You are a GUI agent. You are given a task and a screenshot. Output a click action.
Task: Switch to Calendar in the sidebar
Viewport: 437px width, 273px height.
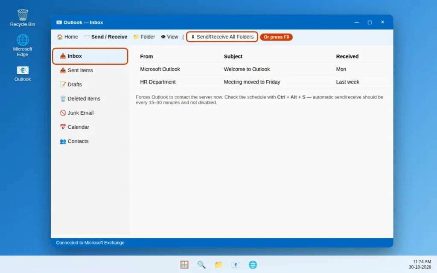[90, 127]
